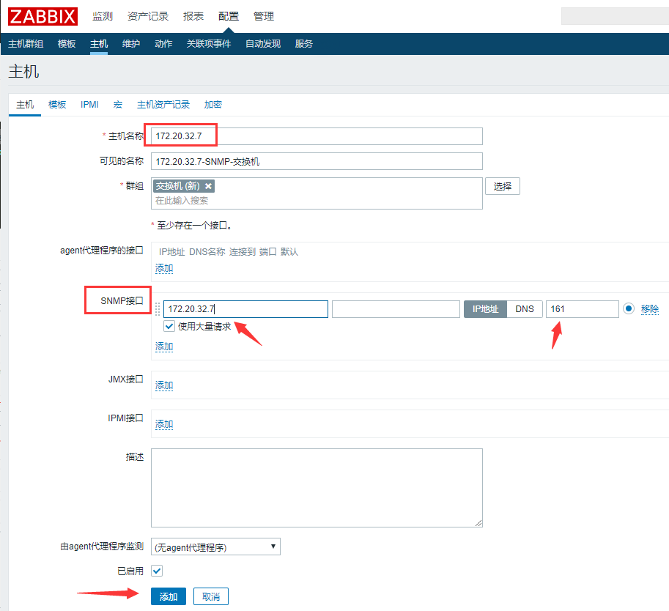Toggle the 已启用 checkbox
Viewport: 669px width, 611px height.
tap(157, 571)
